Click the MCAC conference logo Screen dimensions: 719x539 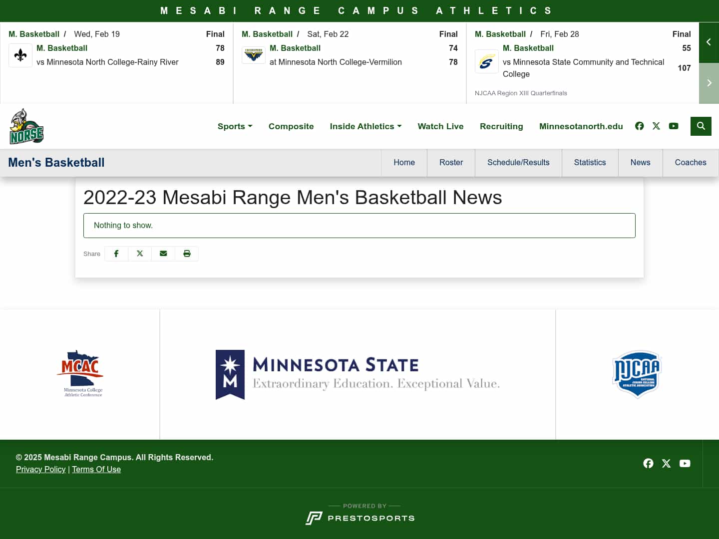tap(80, 374)
